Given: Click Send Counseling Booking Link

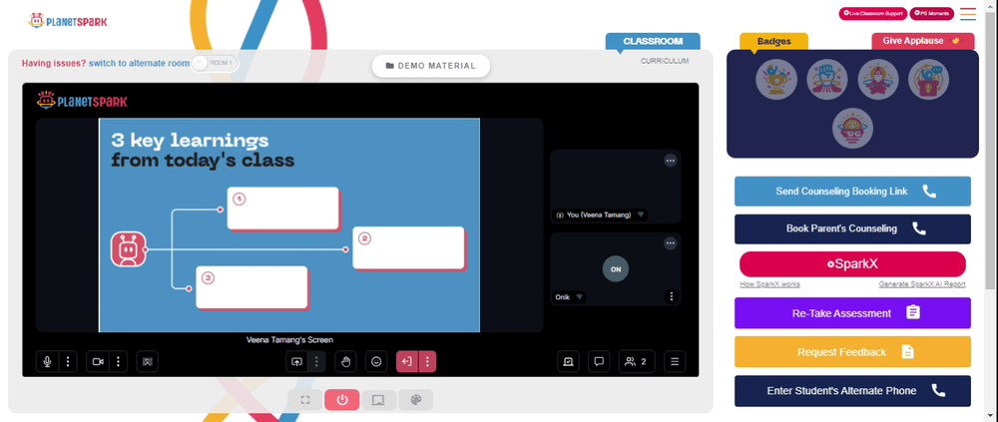Looking at the screenshot, I should 852,191.
